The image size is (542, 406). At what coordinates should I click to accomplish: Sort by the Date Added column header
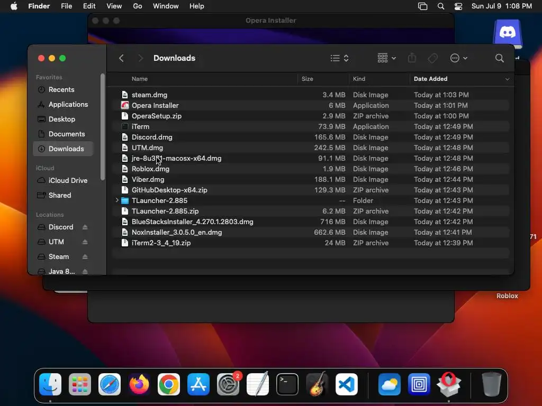coord(430,79)
